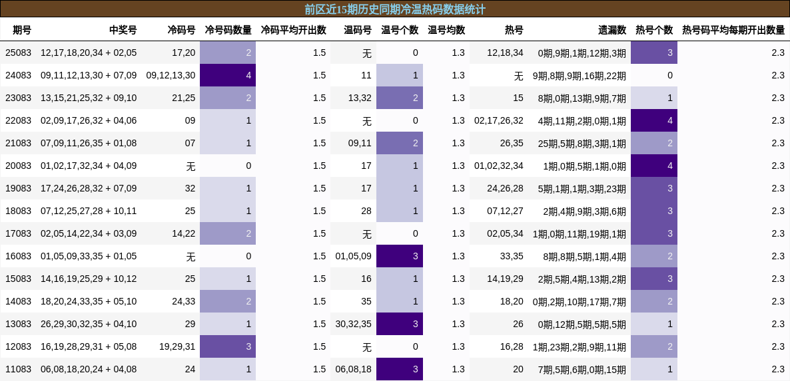Click warm numbers cell 01,05,09
790x381 pixels.
(x=353, y=257)
